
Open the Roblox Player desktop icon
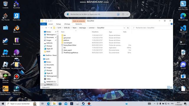pos(5,65)
